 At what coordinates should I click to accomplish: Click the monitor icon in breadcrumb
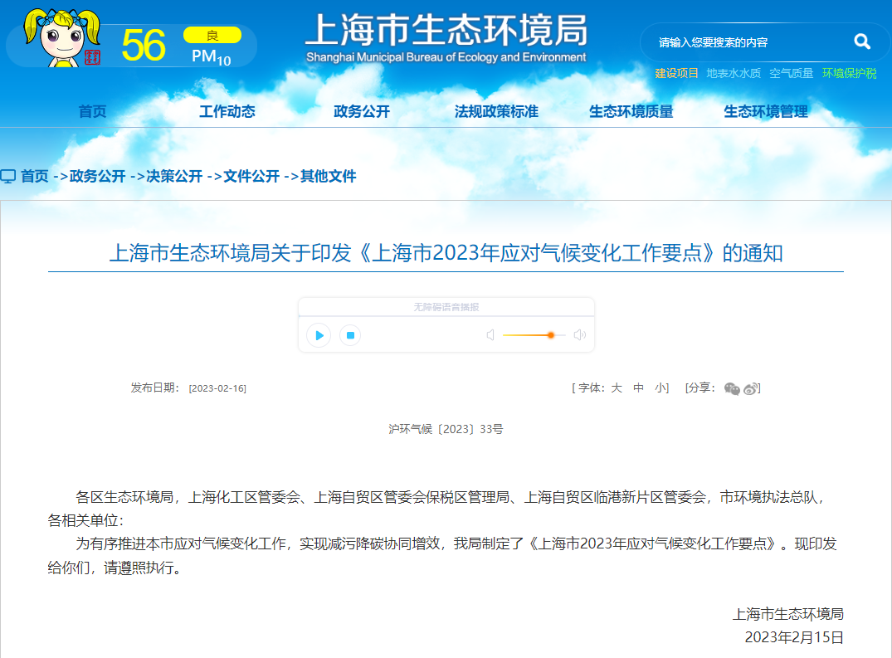[x=8, y=177]
